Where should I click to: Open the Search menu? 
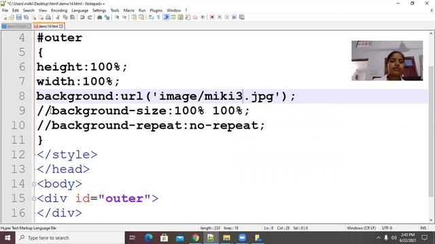(29, 10)
